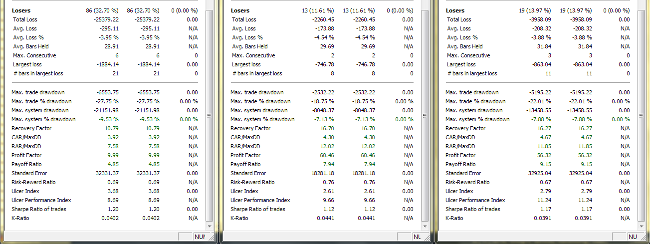
Task: Click Recovery Factor label beside 10.79
Action: tap(31, 128)
